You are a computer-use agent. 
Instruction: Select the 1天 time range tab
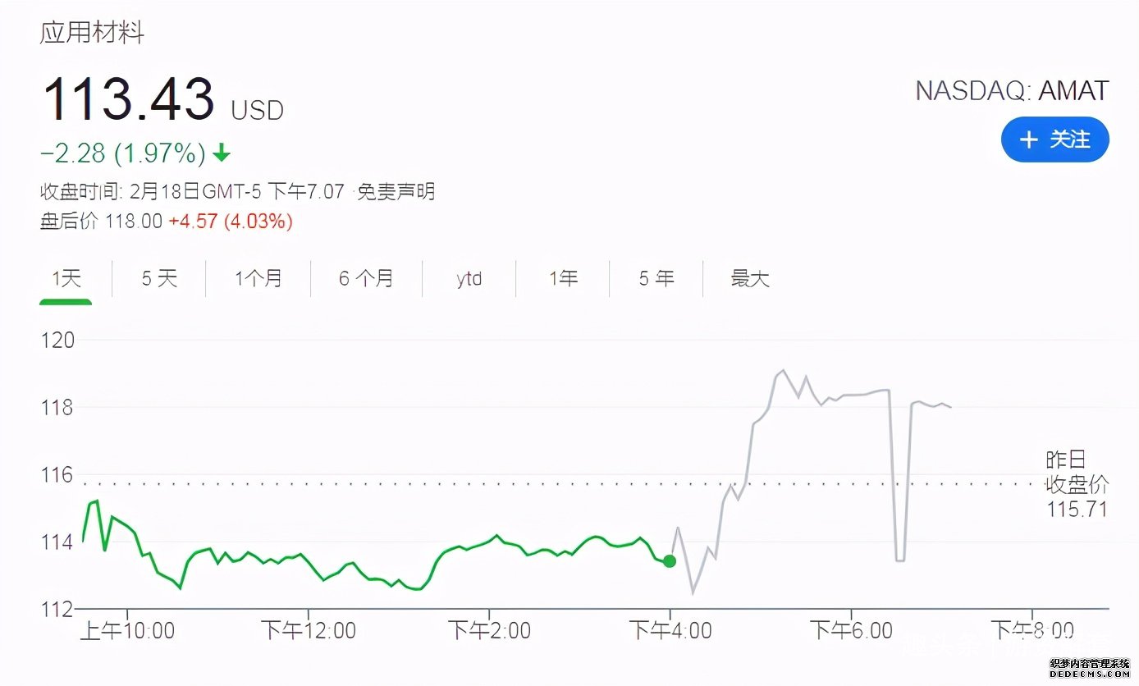click(66, 279)
